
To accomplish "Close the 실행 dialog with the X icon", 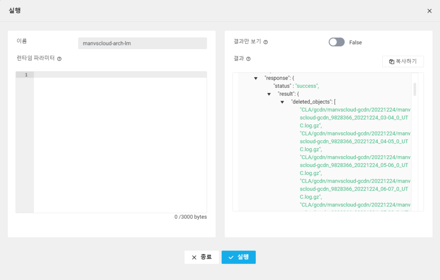I will (x=429, y=11).
